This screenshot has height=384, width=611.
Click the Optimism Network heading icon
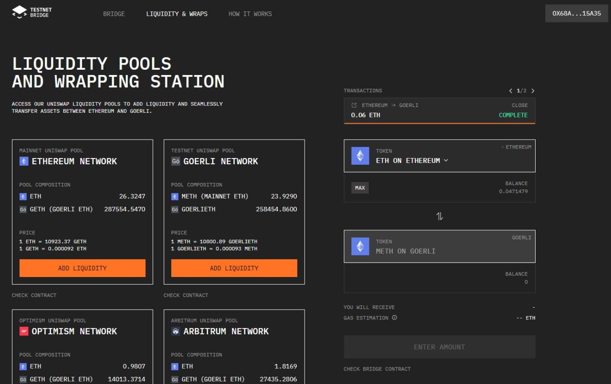click(x=24, y=331)
